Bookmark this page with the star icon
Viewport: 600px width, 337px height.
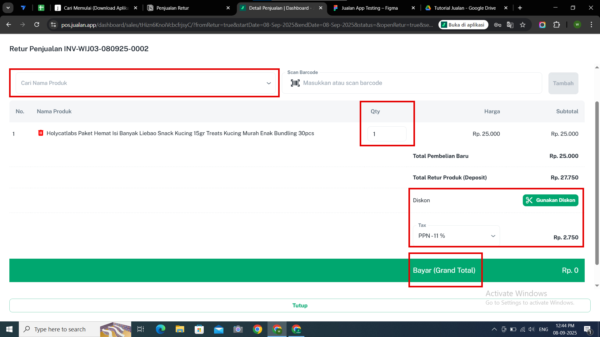(522, 25)
